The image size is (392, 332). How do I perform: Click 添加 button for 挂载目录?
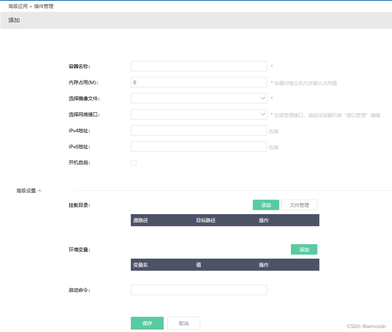266,205
